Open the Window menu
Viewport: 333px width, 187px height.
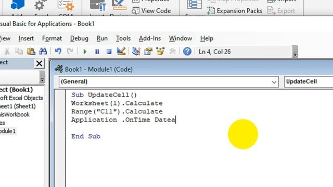(x=181, y=38)
